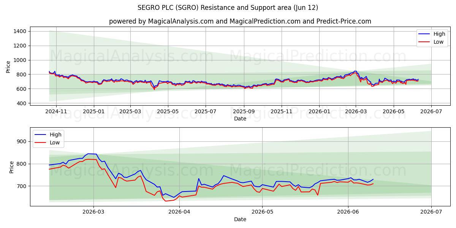The height and width of the screenshot is (228, 456).
Task: Click the bottom chart y-axis value 900
Action: coord(21,141)
